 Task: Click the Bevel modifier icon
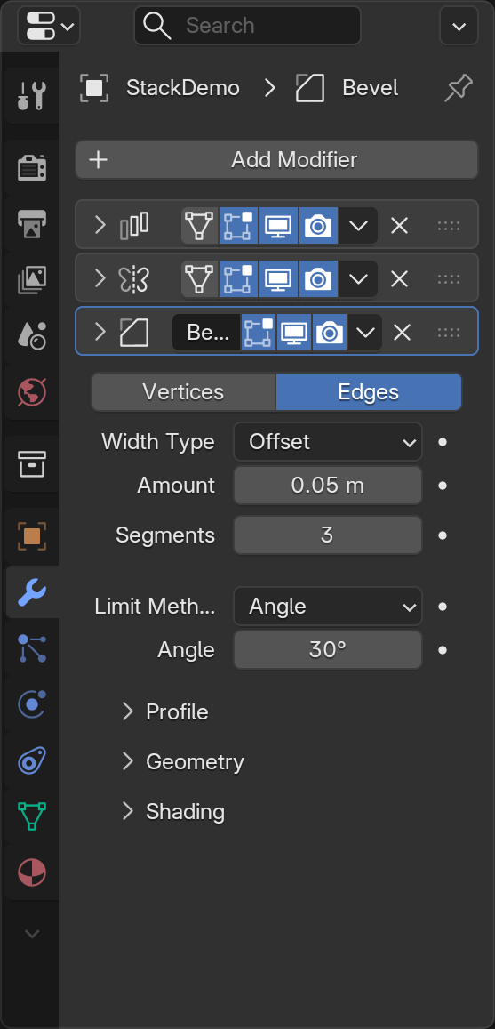(134, 332)
